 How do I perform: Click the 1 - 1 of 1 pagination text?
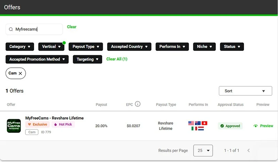[x=231, y=151]
